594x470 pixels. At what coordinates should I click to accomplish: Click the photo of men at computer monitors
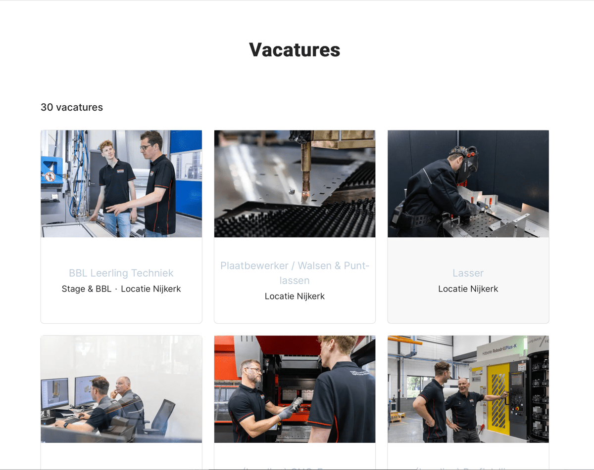pyautogui.click(x=121, y=389)
